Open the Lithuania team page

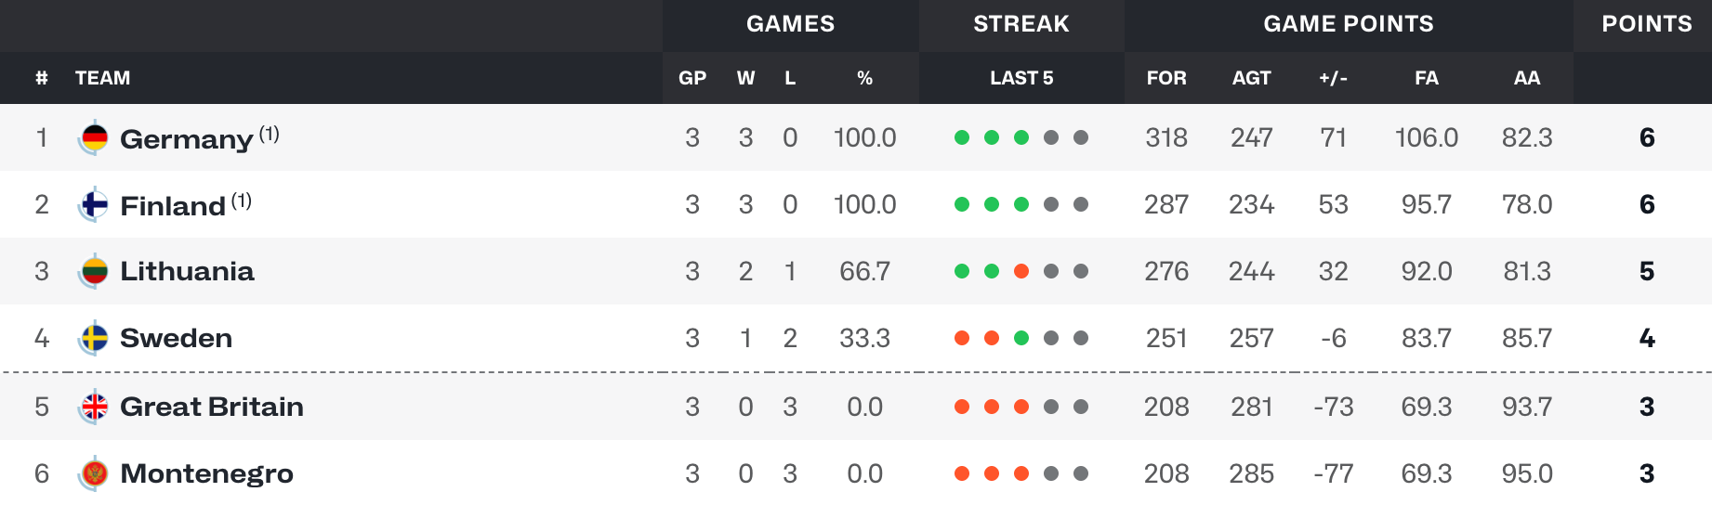coord(188,271)
